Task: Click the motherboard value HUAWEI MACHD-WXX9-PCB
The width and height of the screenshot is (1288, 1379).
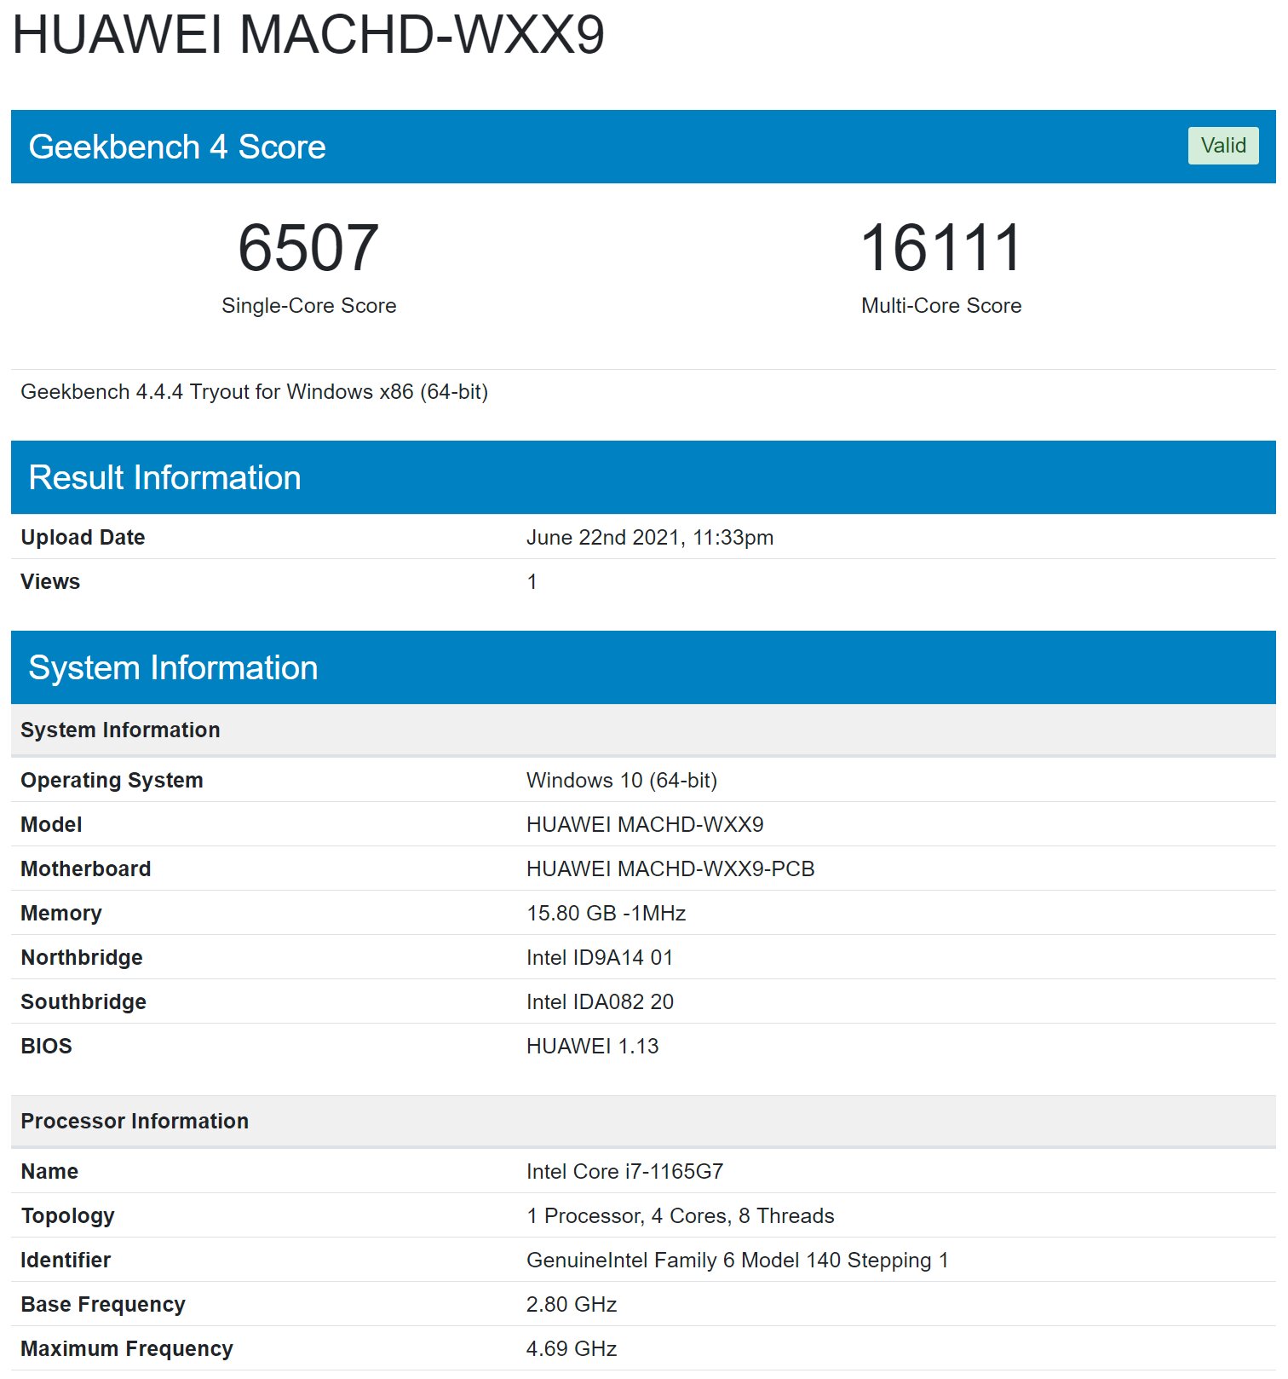Action: [x=670, y=869]
